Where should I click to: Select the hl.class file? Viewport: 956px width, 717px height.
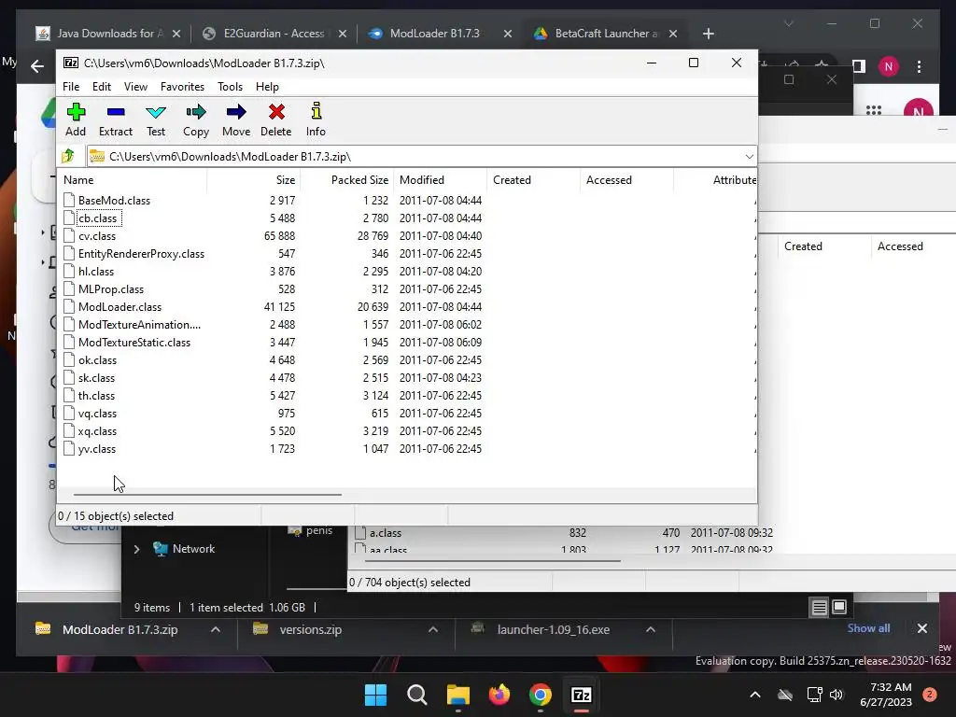tap(96, 271)
